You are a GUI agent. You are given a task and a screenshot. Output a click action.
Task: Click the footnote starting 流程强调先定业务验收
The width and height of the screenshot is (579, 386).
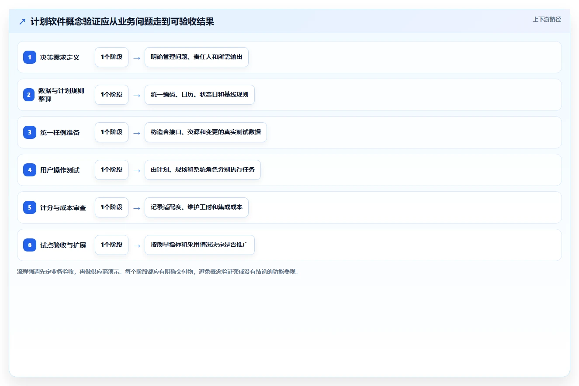tap(158, 272)
